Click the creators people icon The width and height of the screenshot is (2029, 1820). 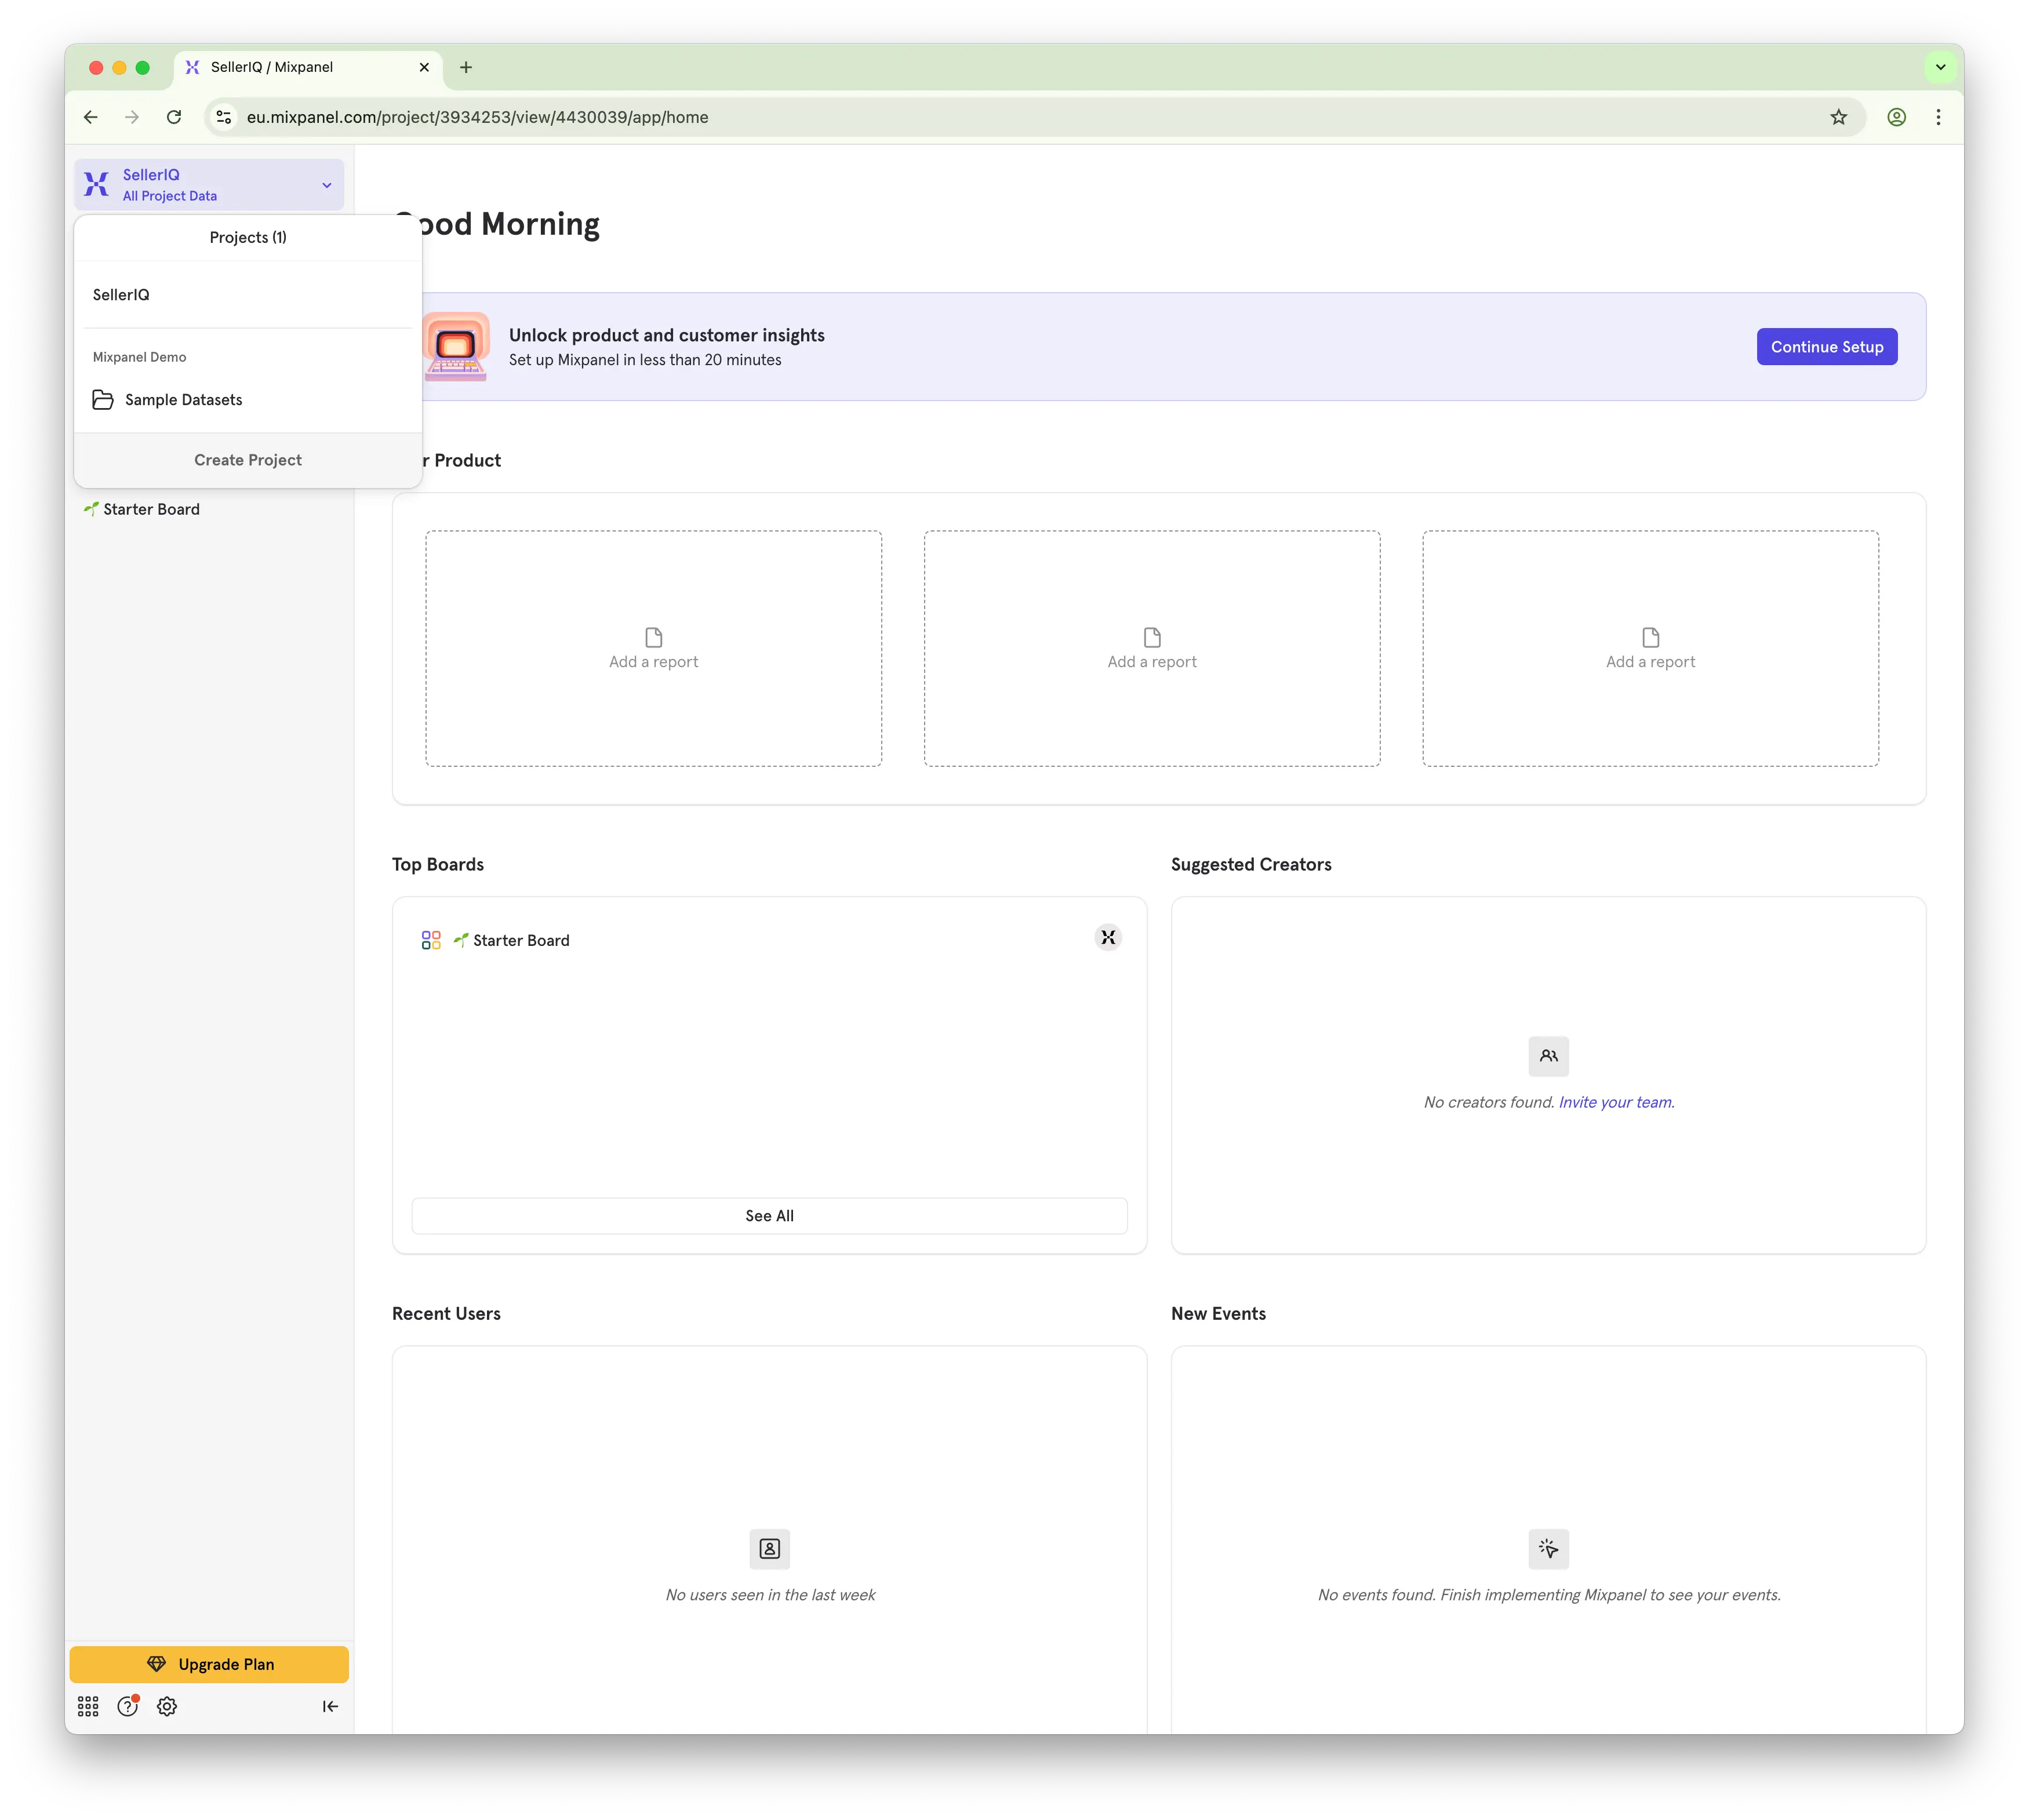point(1549,1056)
